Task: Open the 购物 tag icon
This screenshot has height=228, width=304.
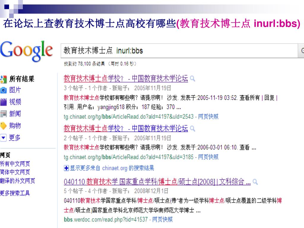Action: tap(4, 126)
